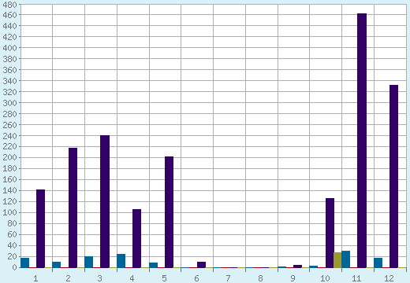This screenshot has height=283, width=410.
Task: Select the purple bar for month 1
Action: [x=40, y=229]
